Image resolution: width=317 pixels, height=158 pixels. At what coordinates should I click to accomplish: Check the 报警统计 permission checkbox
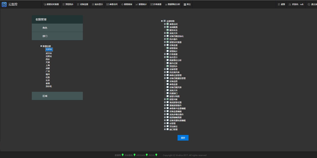pos(168,51)
